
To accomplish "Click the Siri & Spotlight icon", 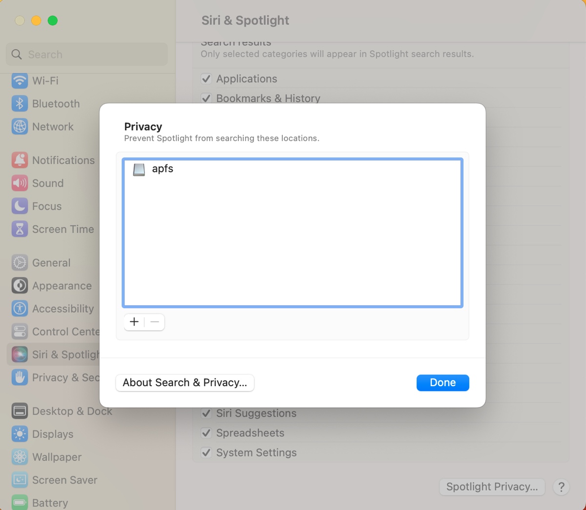I will 20,354.
